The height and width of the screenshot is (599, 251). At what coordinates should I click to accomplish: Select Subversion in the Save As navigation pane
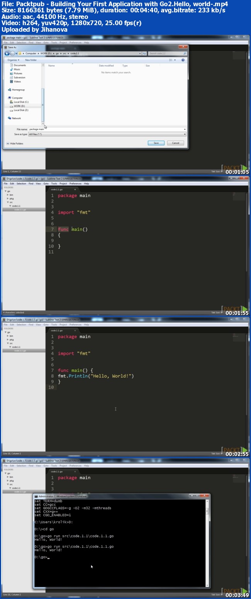pos(17,77)
